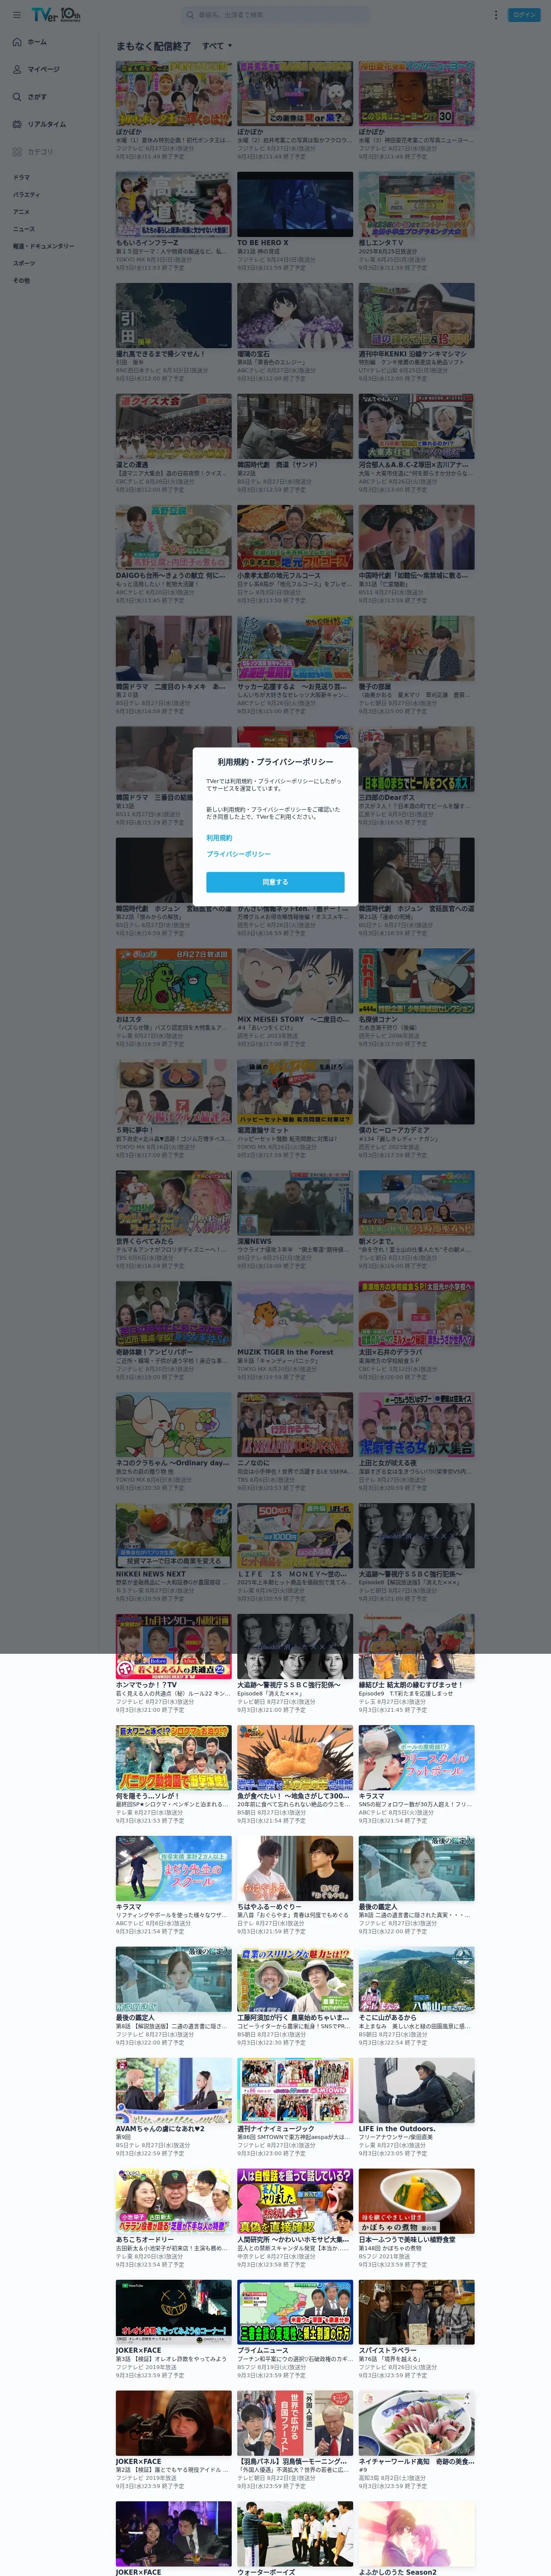Screen dimensions: 551x2576
Task: Open the 工藤阿須加が行く thumbnail
Action: tap(295, 1979)
